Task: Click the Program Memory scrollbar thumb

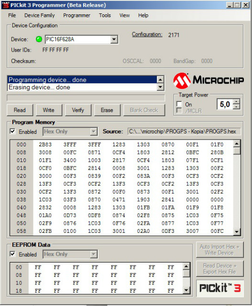Action: pyautogui.click(x=237, y=151)
